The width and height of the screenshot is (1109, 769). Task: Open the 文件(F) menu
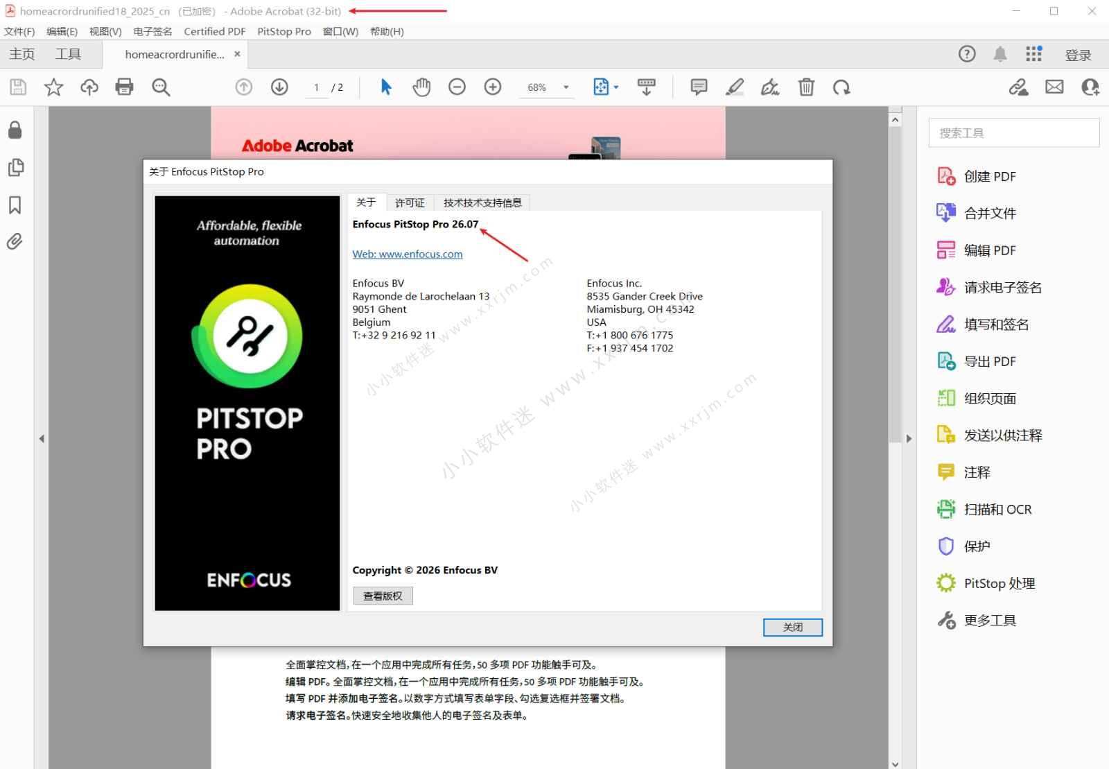pos(19,31)
